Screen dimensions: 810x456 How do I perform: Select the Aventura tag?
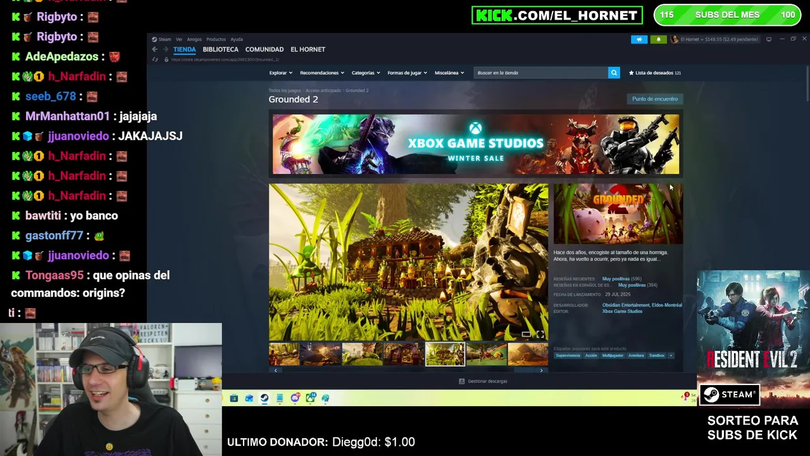(x=636, y=355)
